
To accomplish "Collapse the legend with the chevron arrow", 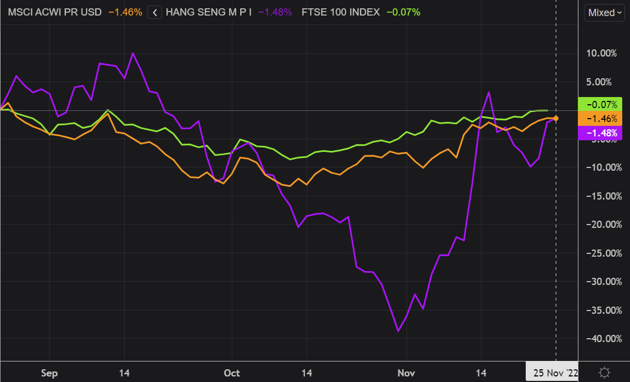I will (x=155, y=12).
